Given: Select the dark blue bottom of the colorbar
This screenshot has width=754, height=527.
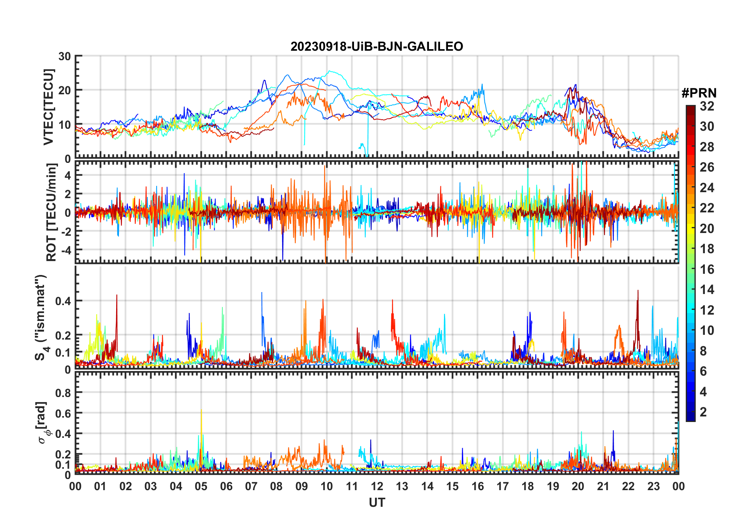Looking at the screenshot, I should click(x=691, y=416).
